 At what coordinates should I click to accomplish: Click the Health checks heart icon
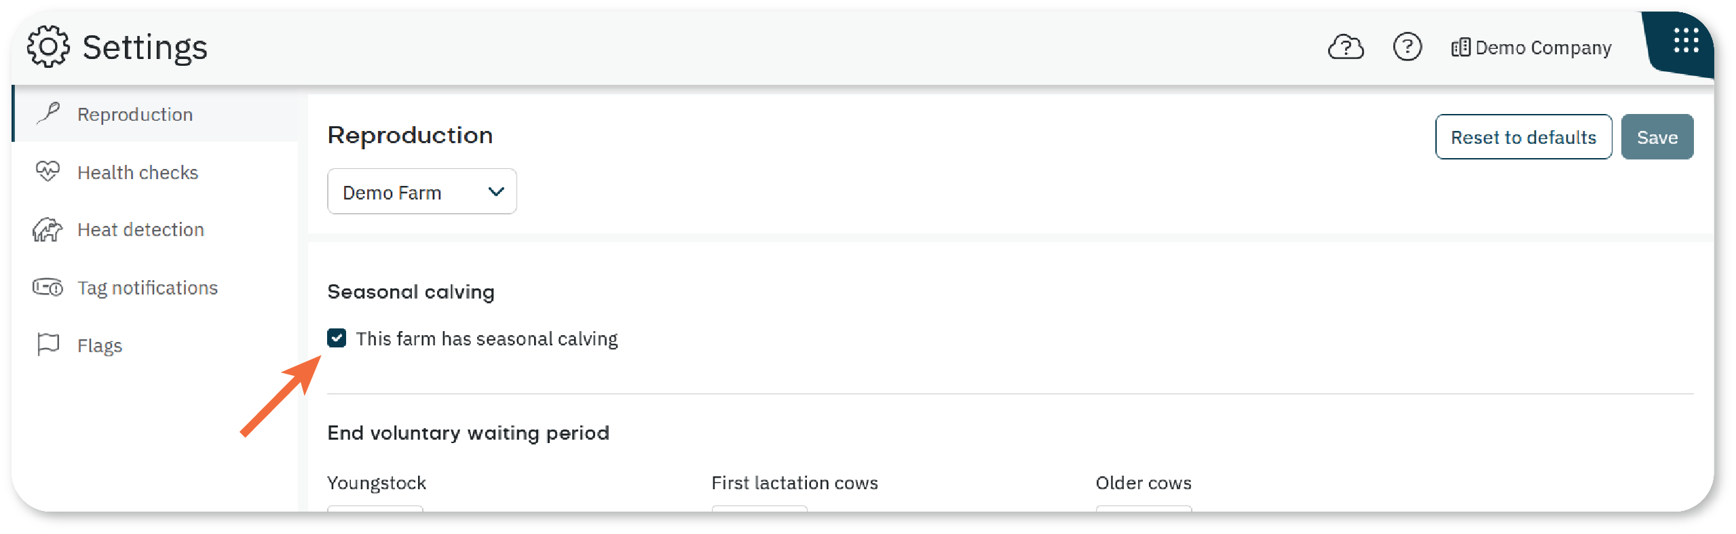click(48, 171)
